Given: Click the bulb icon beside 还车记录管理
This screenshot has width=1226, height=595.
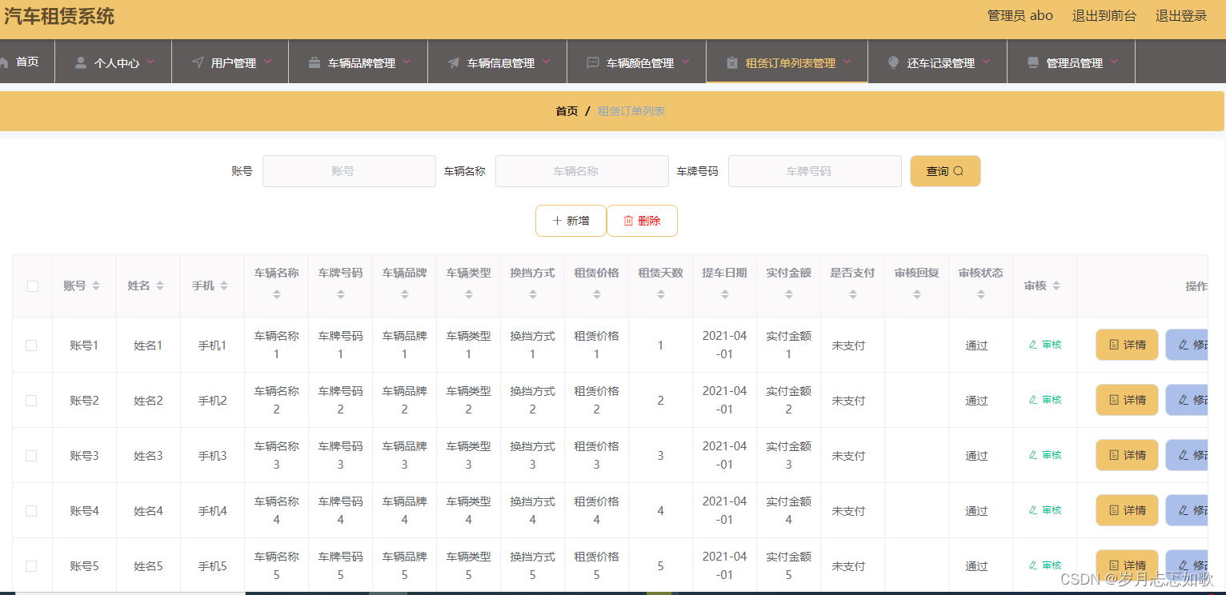Looking at the screenshot, I should click(894, 62).
